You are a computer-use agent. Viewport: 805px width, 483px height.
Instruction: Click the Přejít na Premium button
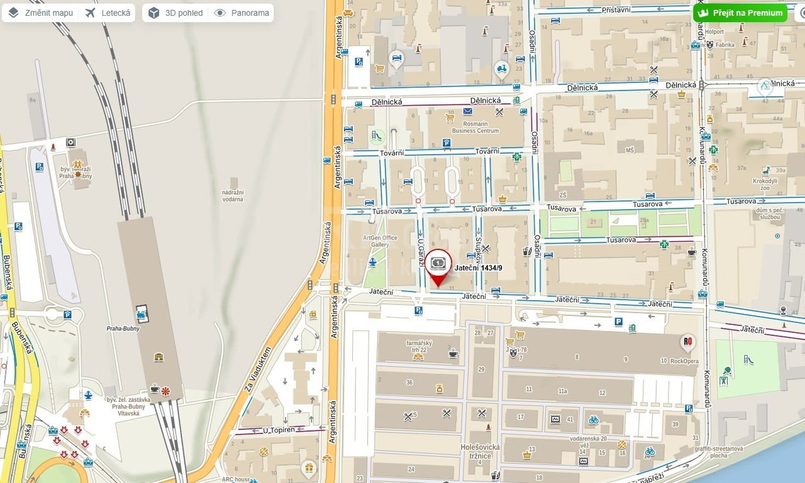(740, 13)
